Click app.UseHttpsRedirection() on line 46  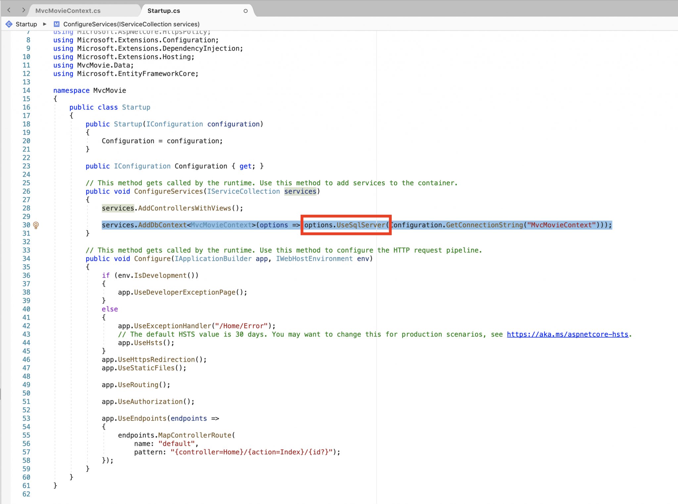coord(154,359)
